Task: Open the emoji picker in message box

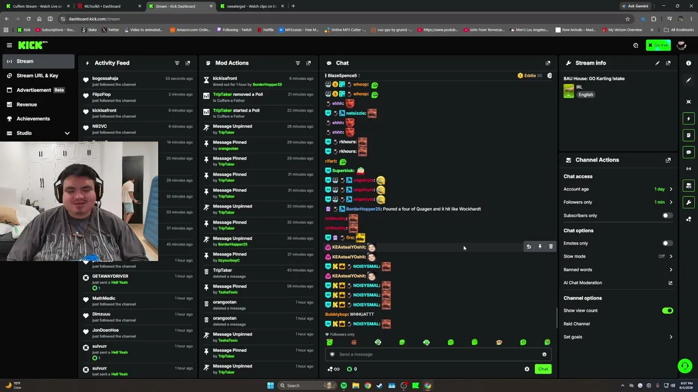Action: pos(544,354)
